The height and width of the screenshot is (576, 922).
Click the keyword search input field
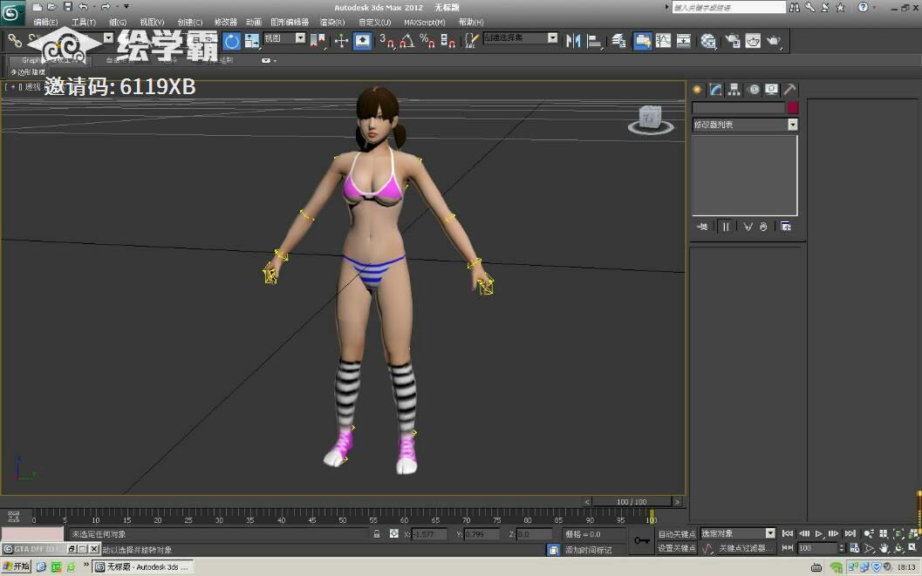(728, 8)
